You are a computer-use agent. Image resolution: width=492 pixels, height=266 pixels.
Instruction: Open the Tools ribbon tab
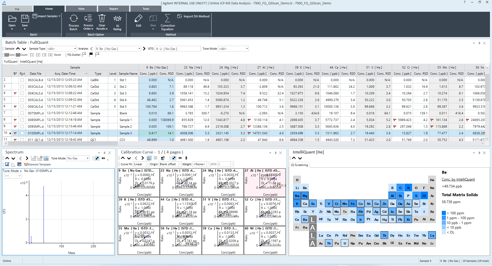(146, 9)
